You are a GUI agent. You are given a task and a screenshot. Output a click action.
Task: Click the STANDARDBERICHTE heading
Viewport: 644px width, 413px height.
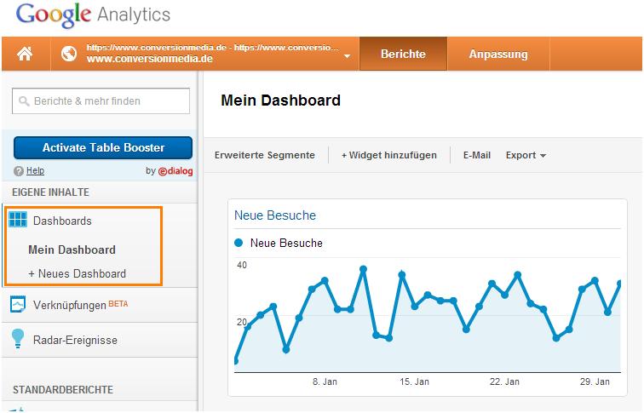[63, 390]
